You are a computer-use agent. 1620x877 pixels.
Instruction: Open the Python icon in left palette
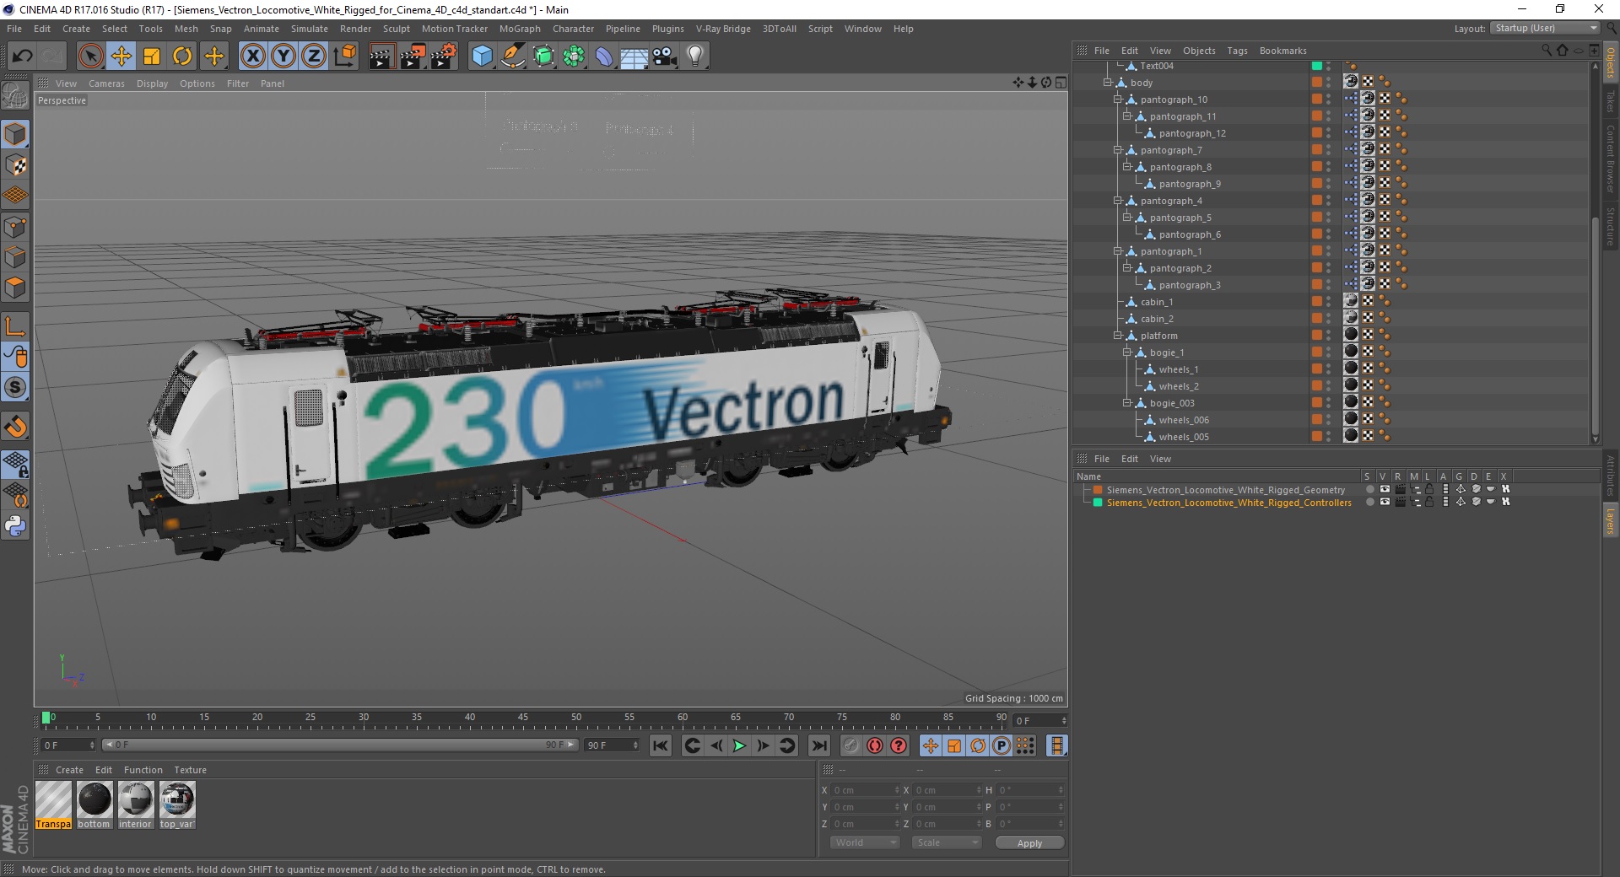tap(15, 526)
